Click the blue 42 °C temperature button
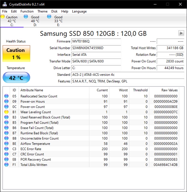187x192 pixels. click(x=16, y=77)
